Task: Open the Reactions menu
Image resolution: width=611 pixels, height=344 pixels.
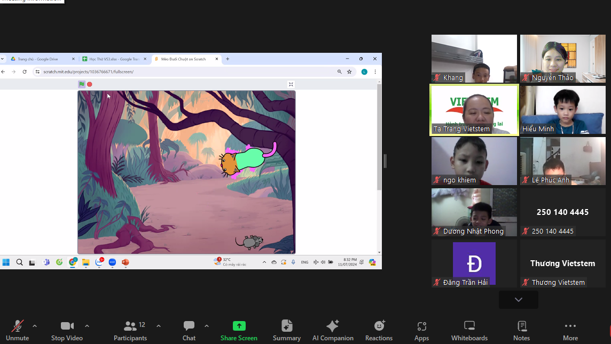Action: [x=379, y=330]
